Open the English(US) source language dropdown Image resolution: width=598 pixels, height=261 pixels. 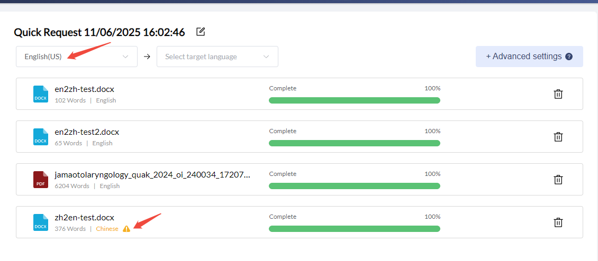(x=76, y=57)
